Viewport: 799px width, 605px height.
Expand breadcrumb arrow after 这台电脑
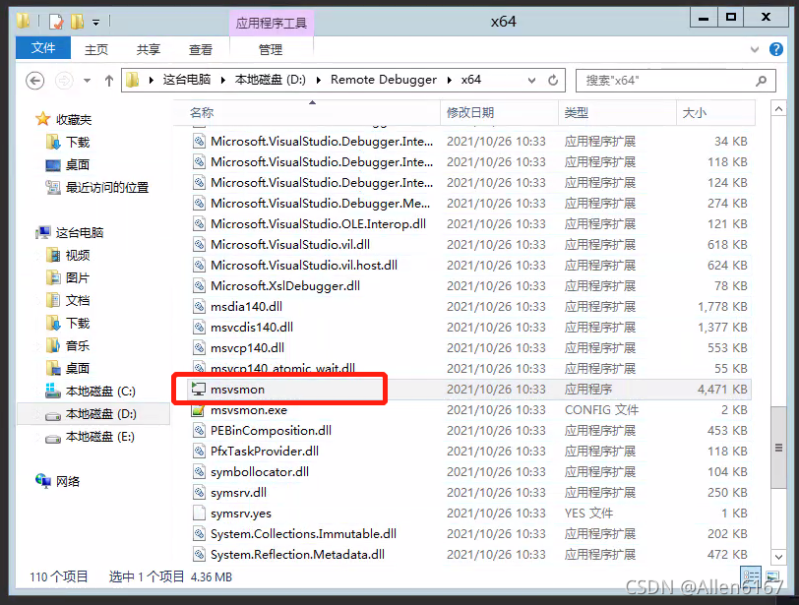click(222, 80)
